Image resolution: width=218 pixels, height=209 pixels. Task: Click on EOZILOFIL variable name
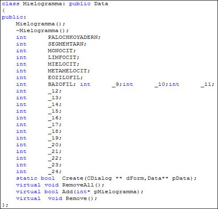[64, 77]
